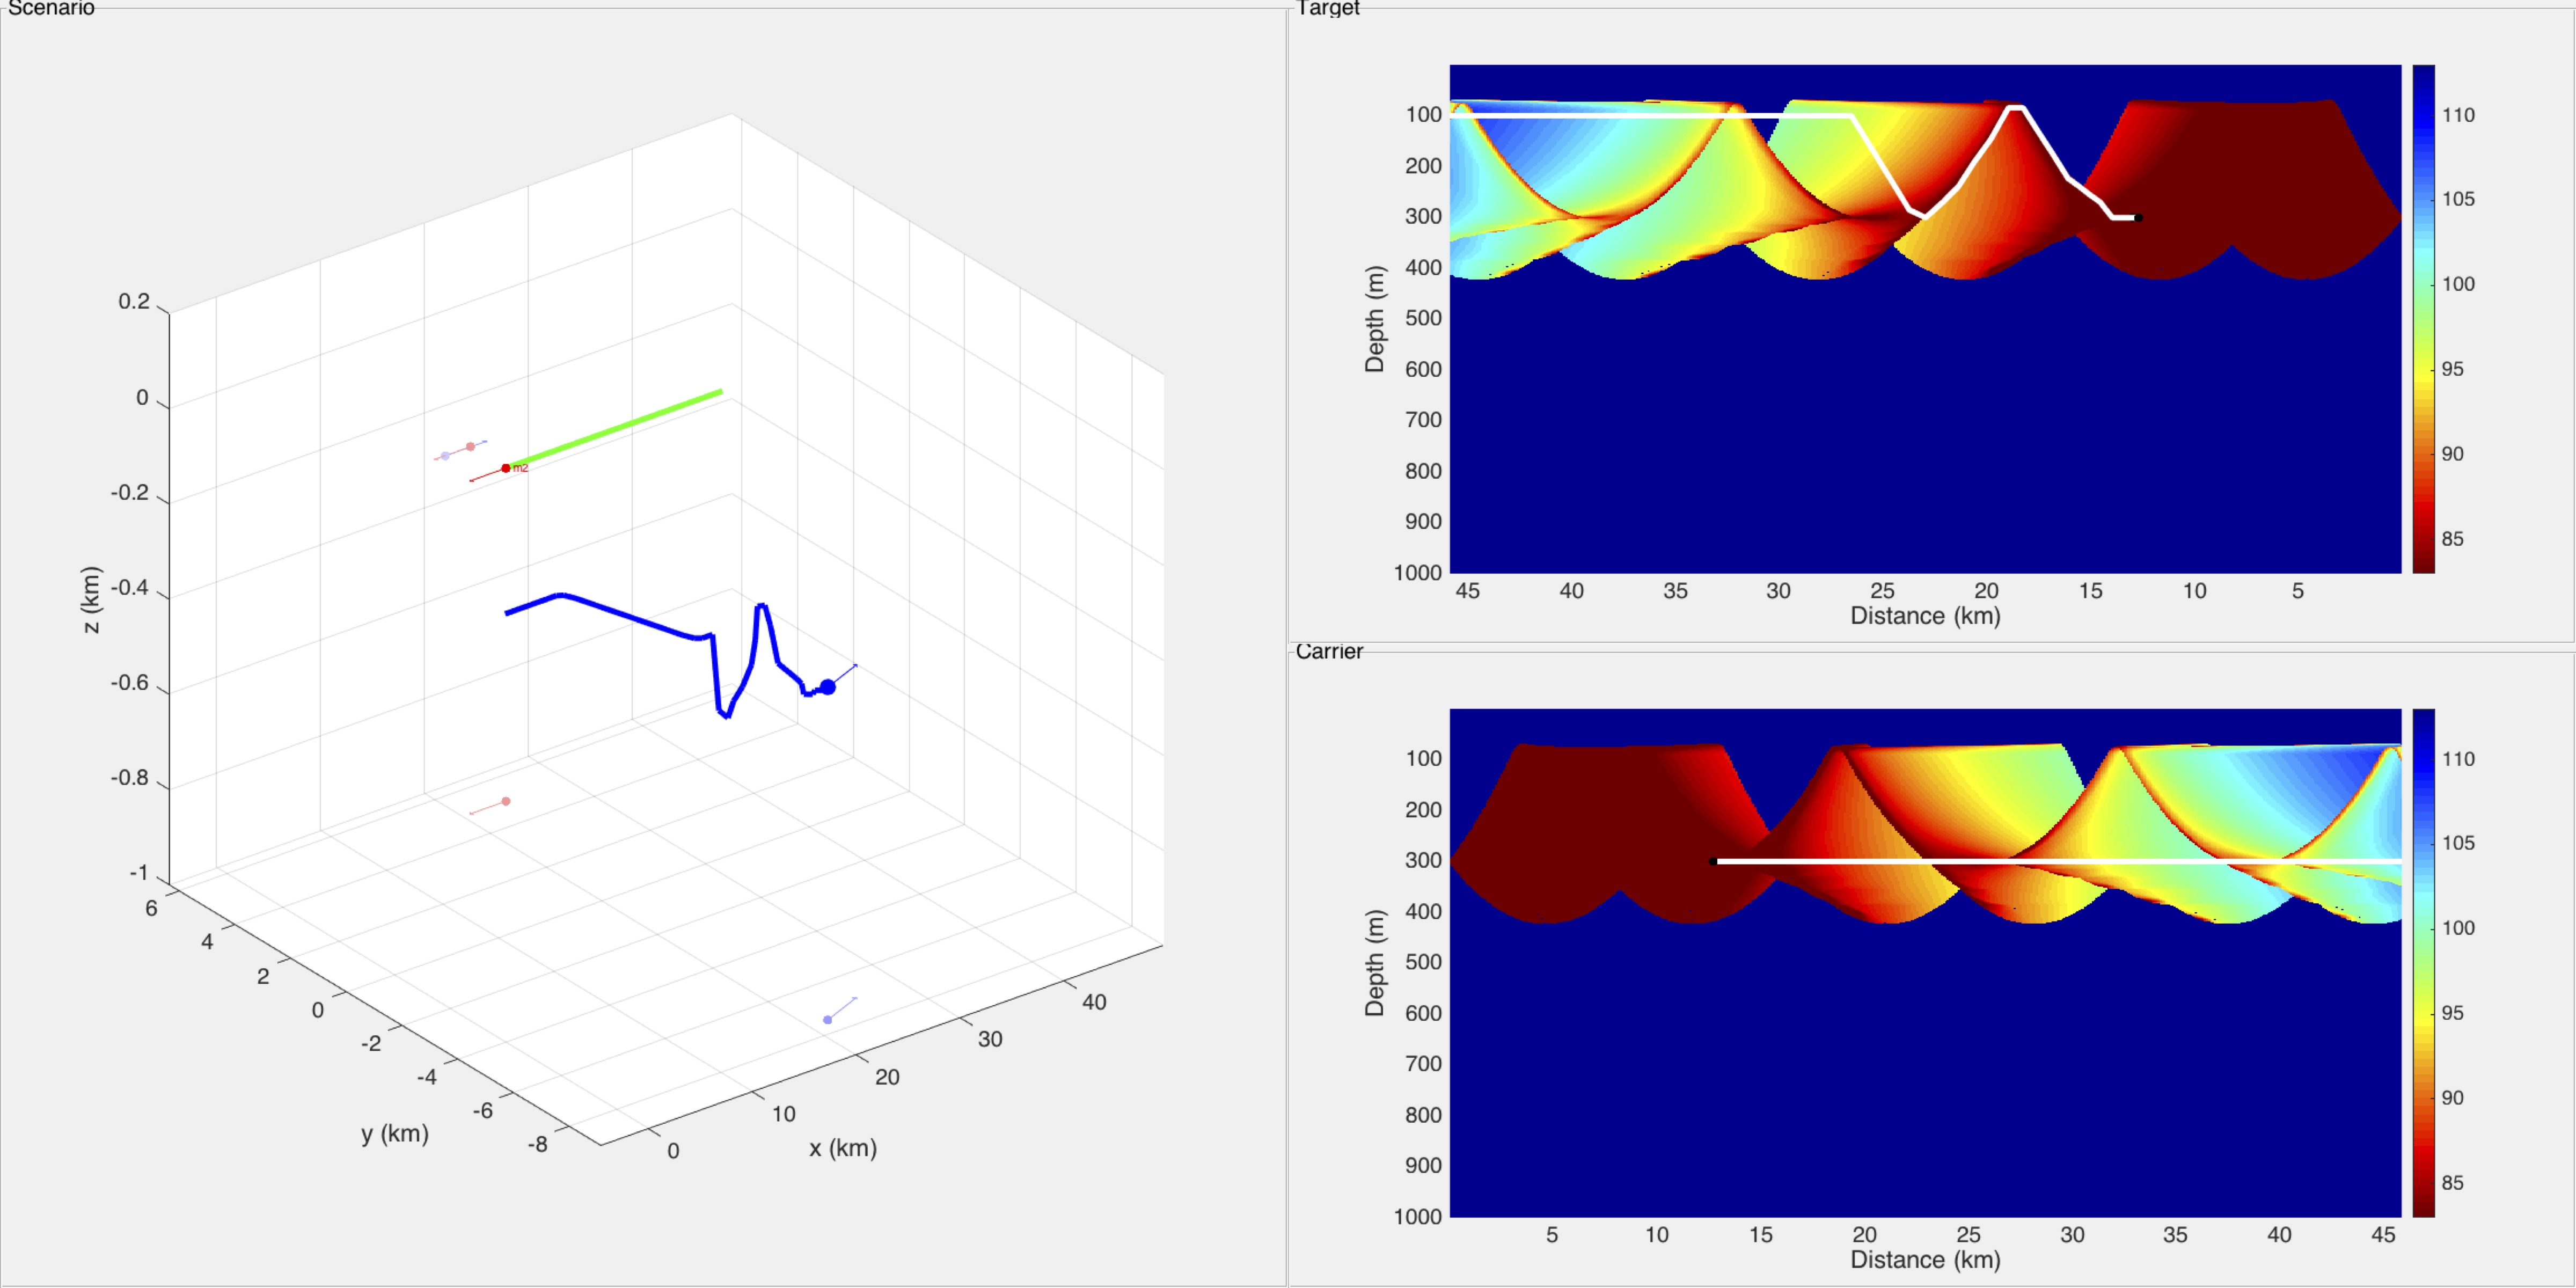The height and width of the screenshot is (1288, 2576).
Task: Click the black endpoint dot in Target plot
Action: point(2138,217)
